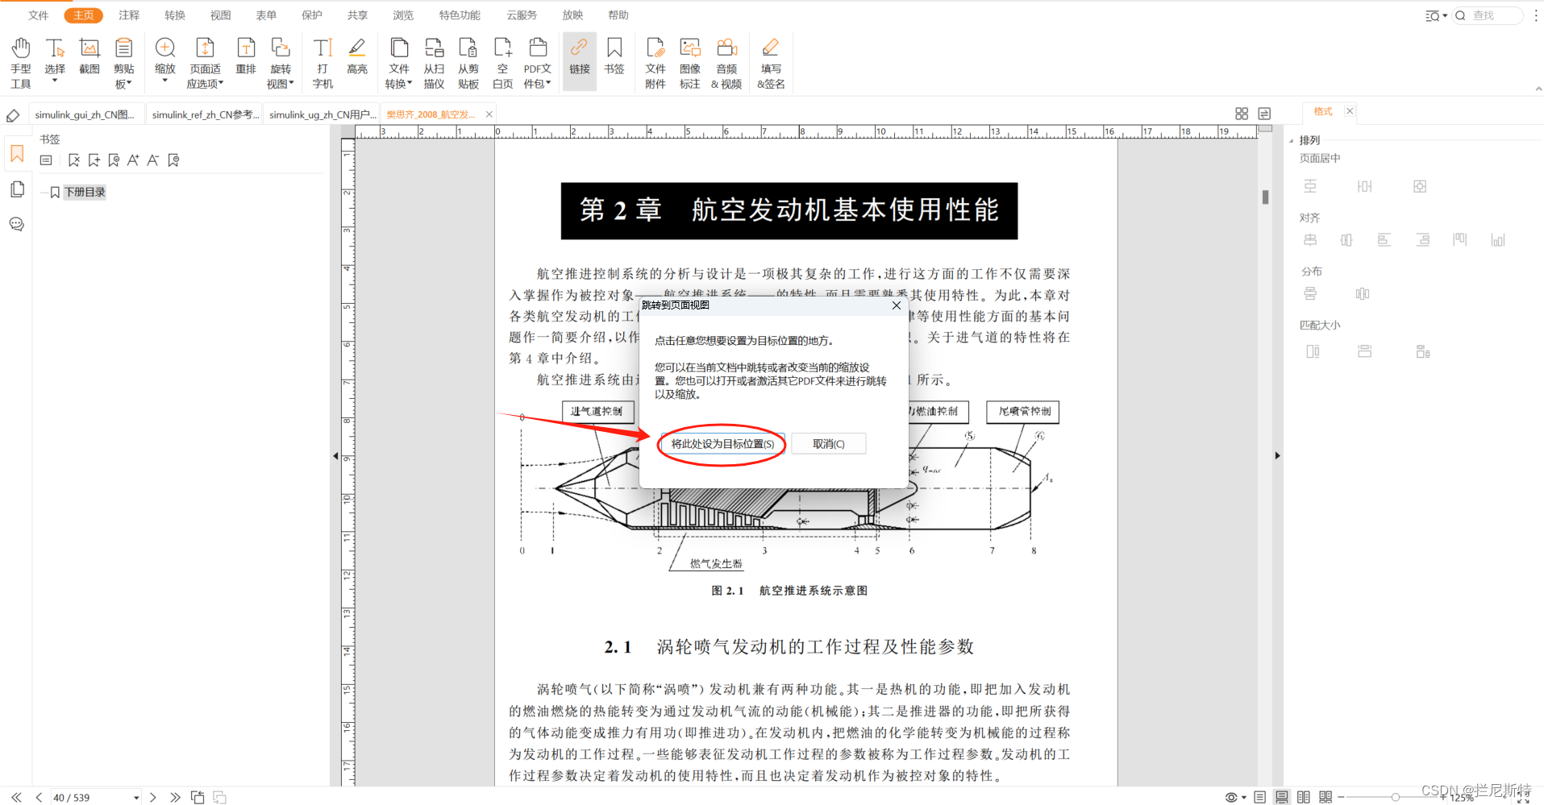Open the Zoom (缩放) dropdown
1544x805 pixels.
click(x=165, y=81)
